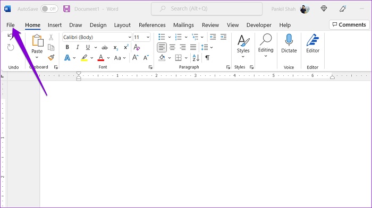
Task: Click the Redo circular arrow icon
Action: click(x=11, y=47)
